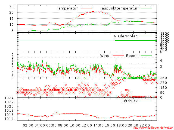
Task: Click the 1014 pressure axis value
Action: coord(9,119)
